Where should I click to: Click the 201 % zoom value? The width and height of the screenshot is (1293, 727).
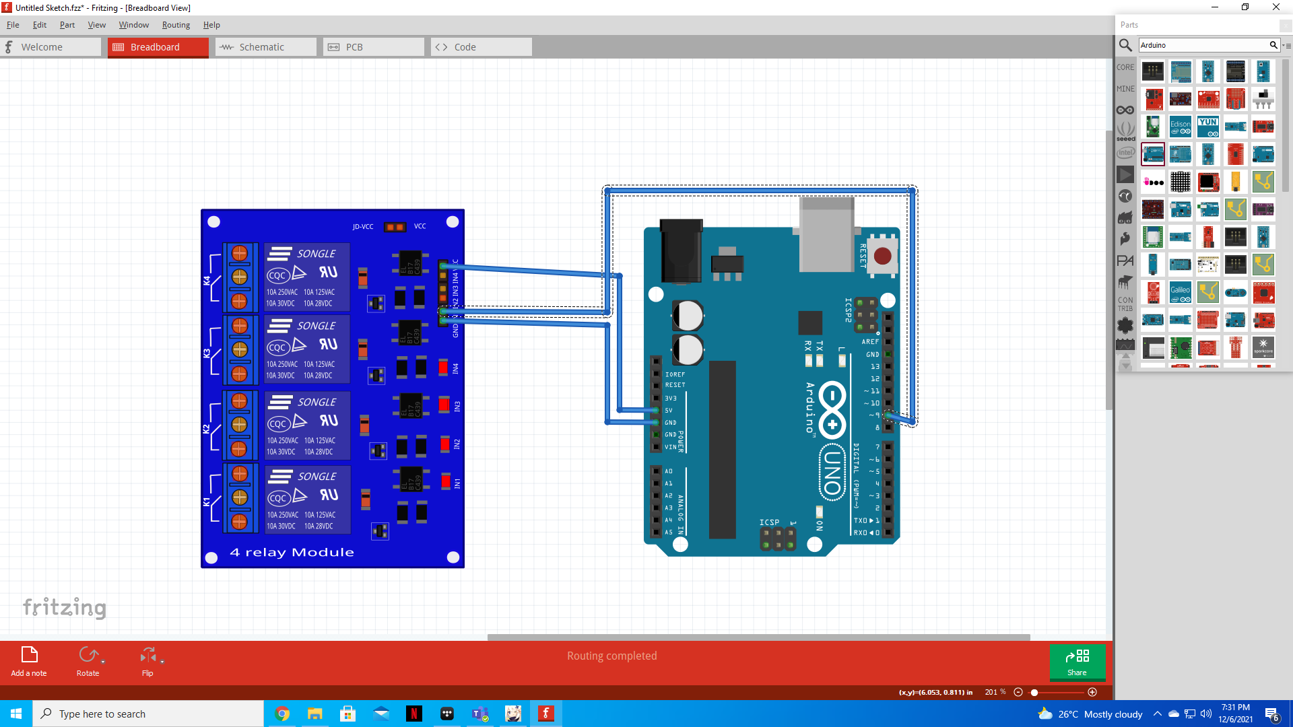click(x=995, y=692)
